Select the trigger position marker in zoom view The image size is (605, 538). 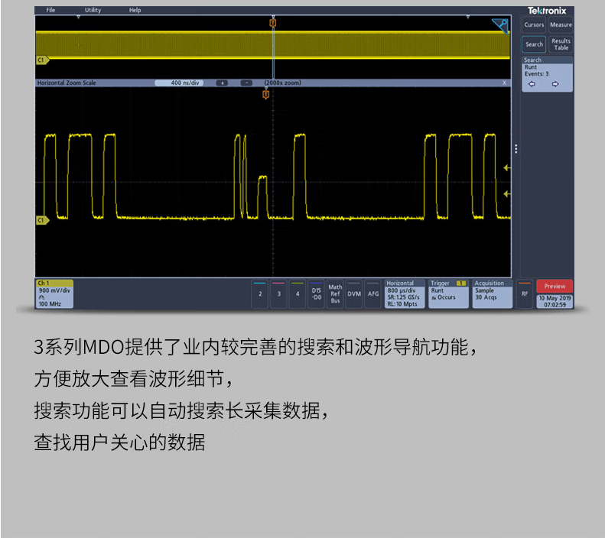(x=266, y=95)
